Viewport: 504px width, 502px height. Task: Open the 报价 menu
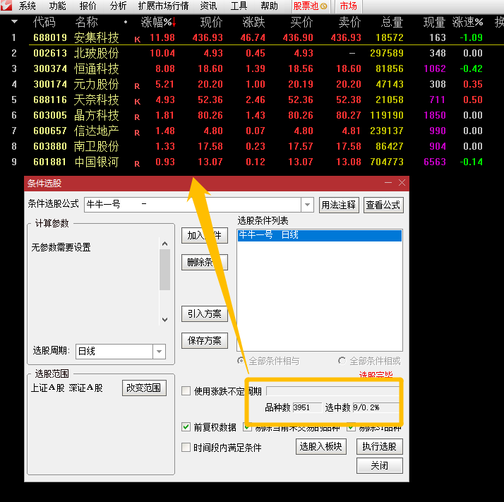pyautogui.click(x=88, y=6)
